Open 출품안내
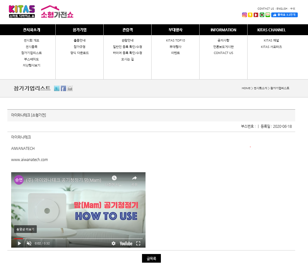The height and width of the screenshot is (270, 308). pyautogui.click(x=80, y=41)
